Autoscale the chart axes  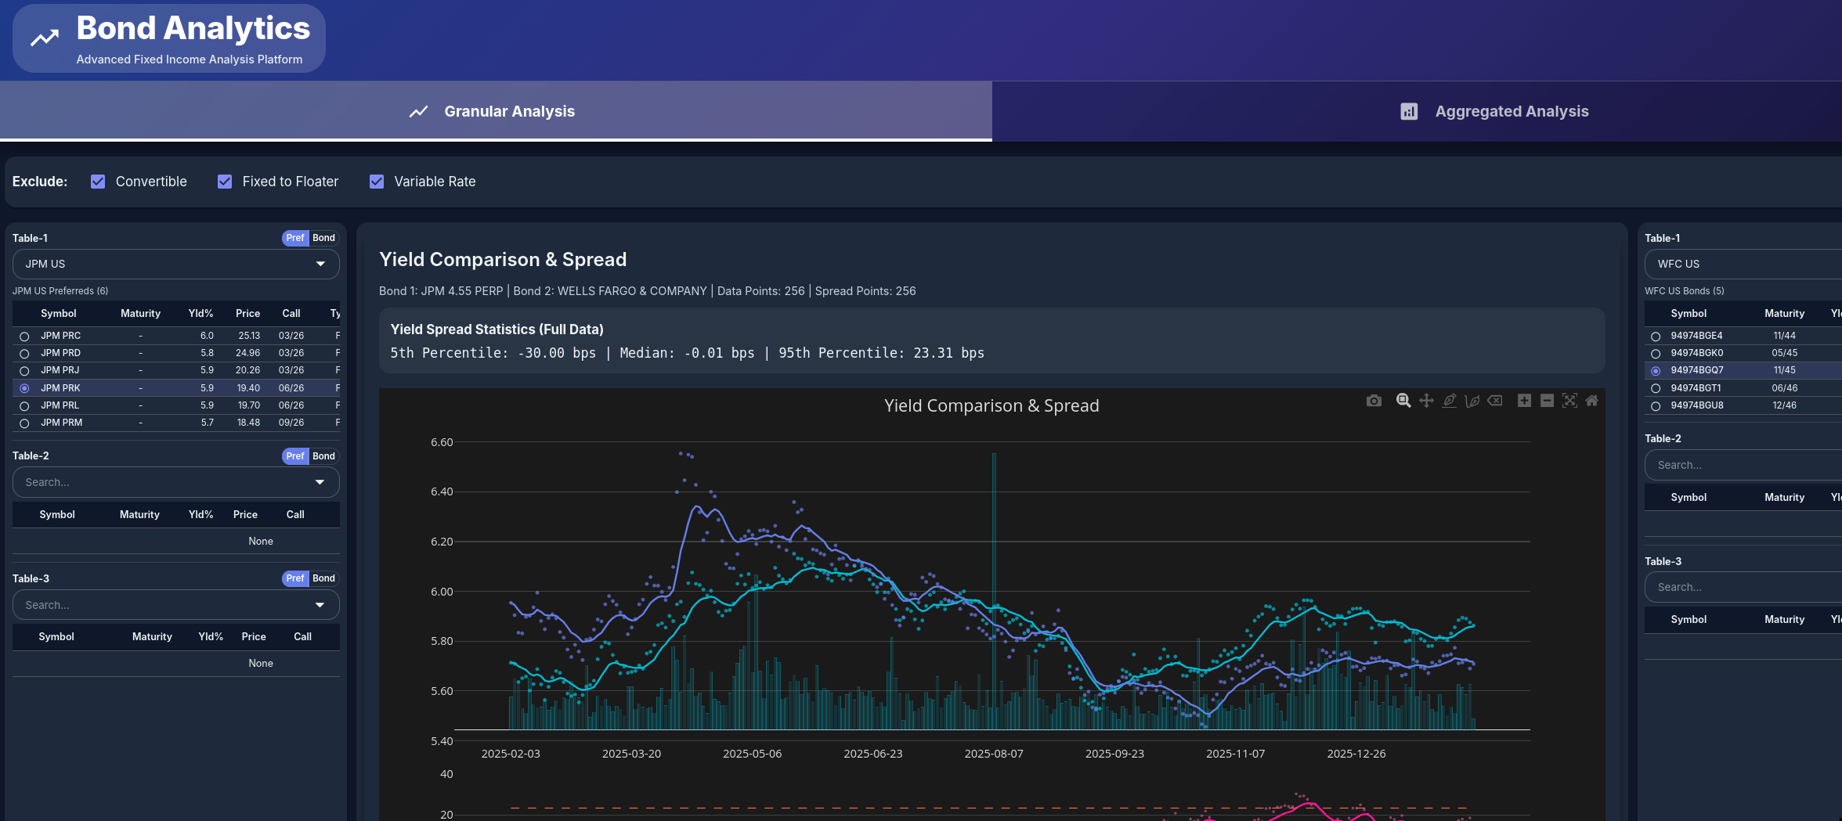pyautogui.click(x=1569, y=400)
